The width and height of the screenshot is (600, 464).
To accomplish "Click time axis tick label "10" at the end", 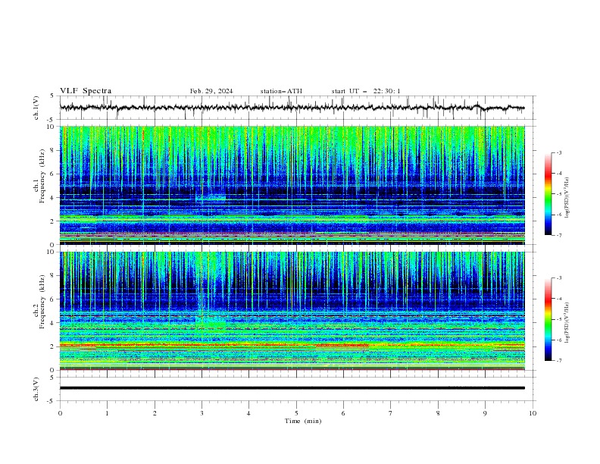I will 533,413.
